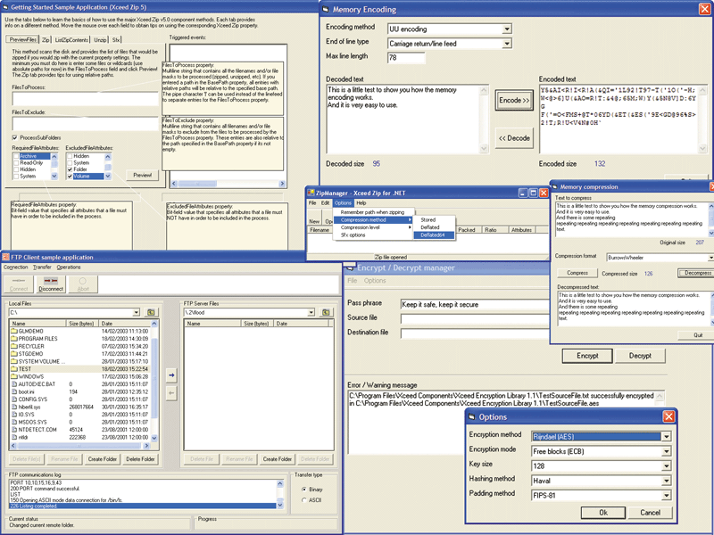714x535 pixels.
Task: Click the NTDETECT.COM file icon
Action: coord(14,430)
